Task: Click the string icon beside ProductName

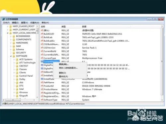Action: (42, 89)
